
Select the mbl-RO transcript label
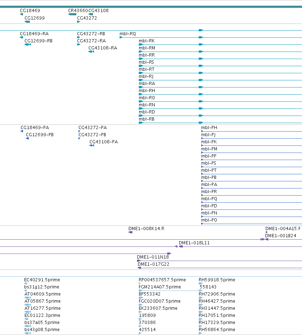point(147,98)
